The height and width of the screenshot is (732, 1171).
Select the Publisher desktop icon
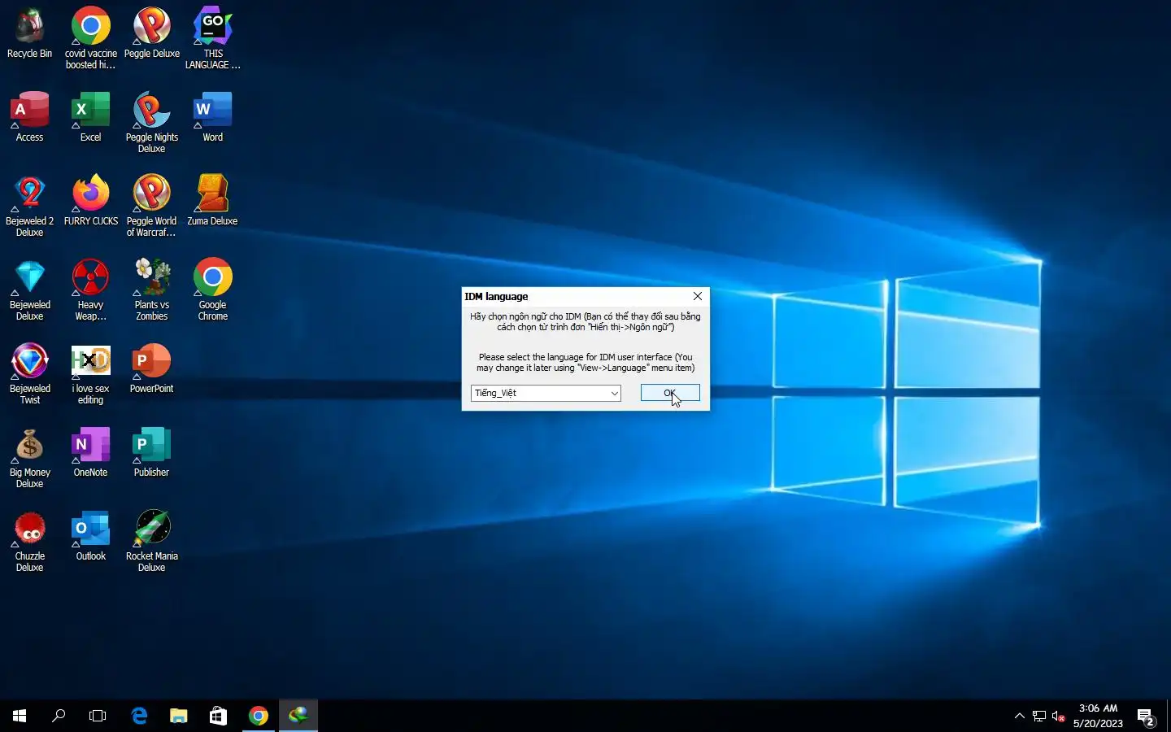click(152, 452)
